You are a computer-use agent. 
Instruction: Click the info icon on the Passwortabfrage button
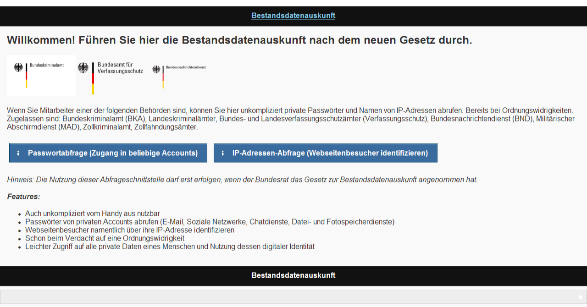tap(18, 153)
